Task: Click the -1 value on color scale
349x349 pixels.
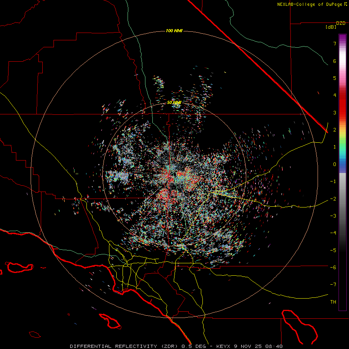Action: coord(333,181)
